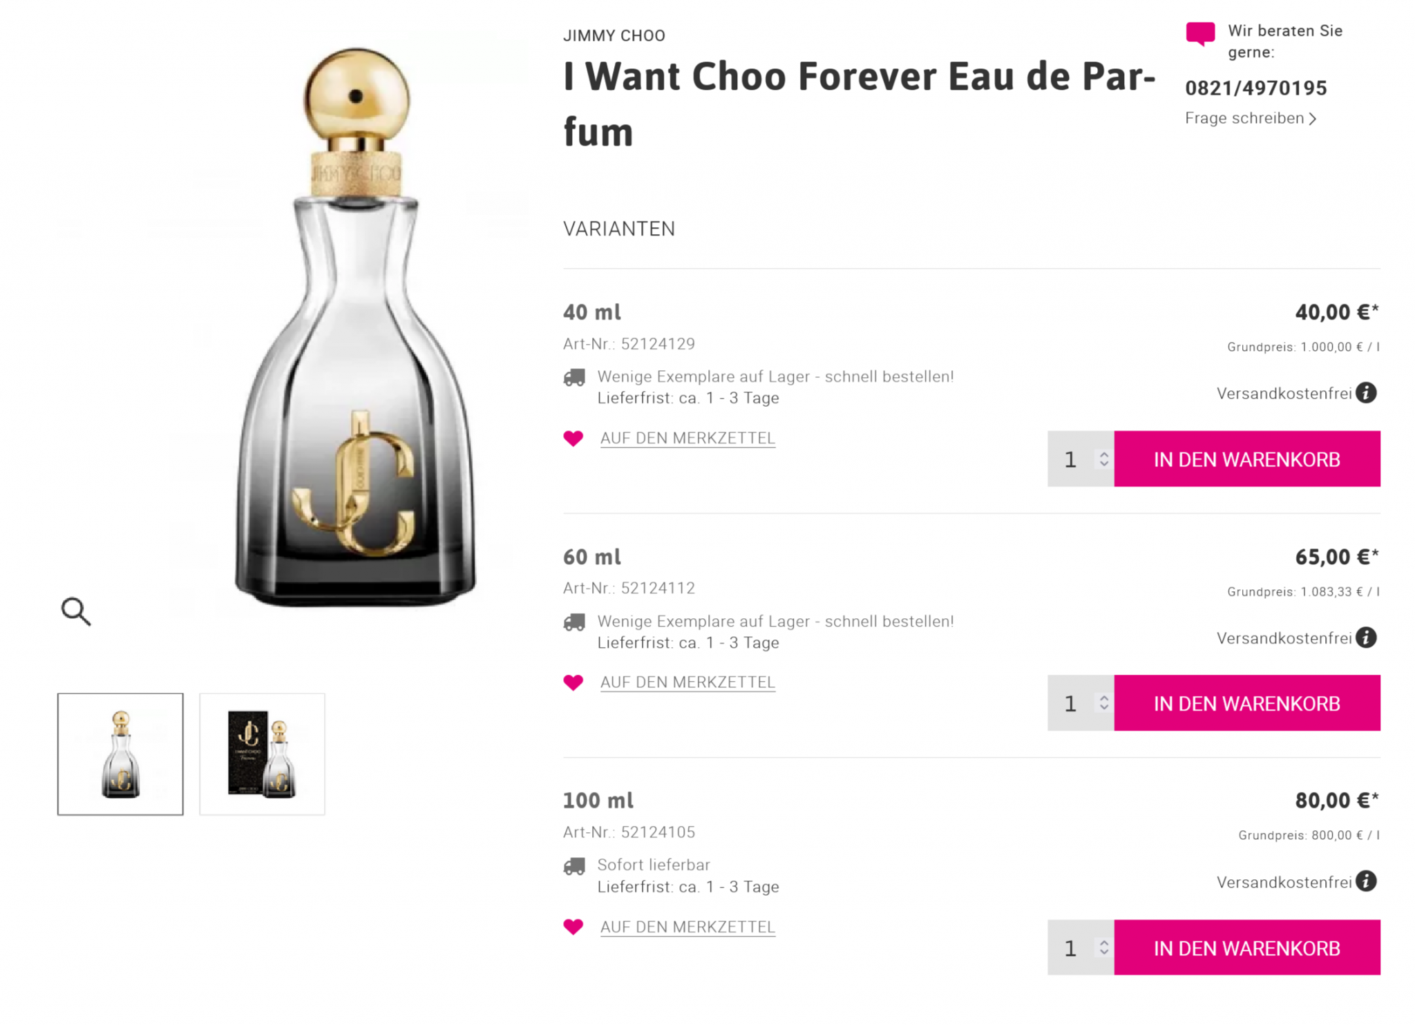
Task: Click shipping info icon for 100 ml variant
Action: (1366, 881)
